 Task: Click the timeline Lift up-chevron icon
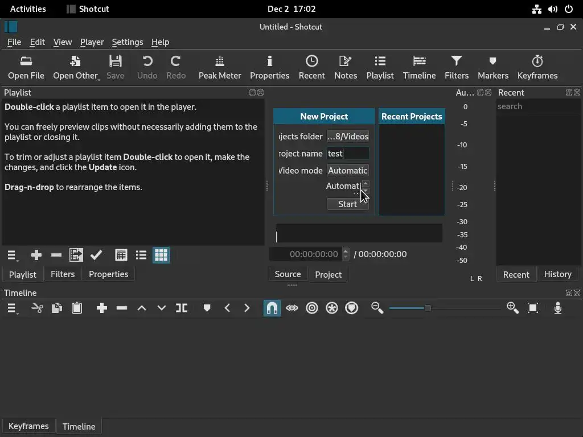coord(142,308)
